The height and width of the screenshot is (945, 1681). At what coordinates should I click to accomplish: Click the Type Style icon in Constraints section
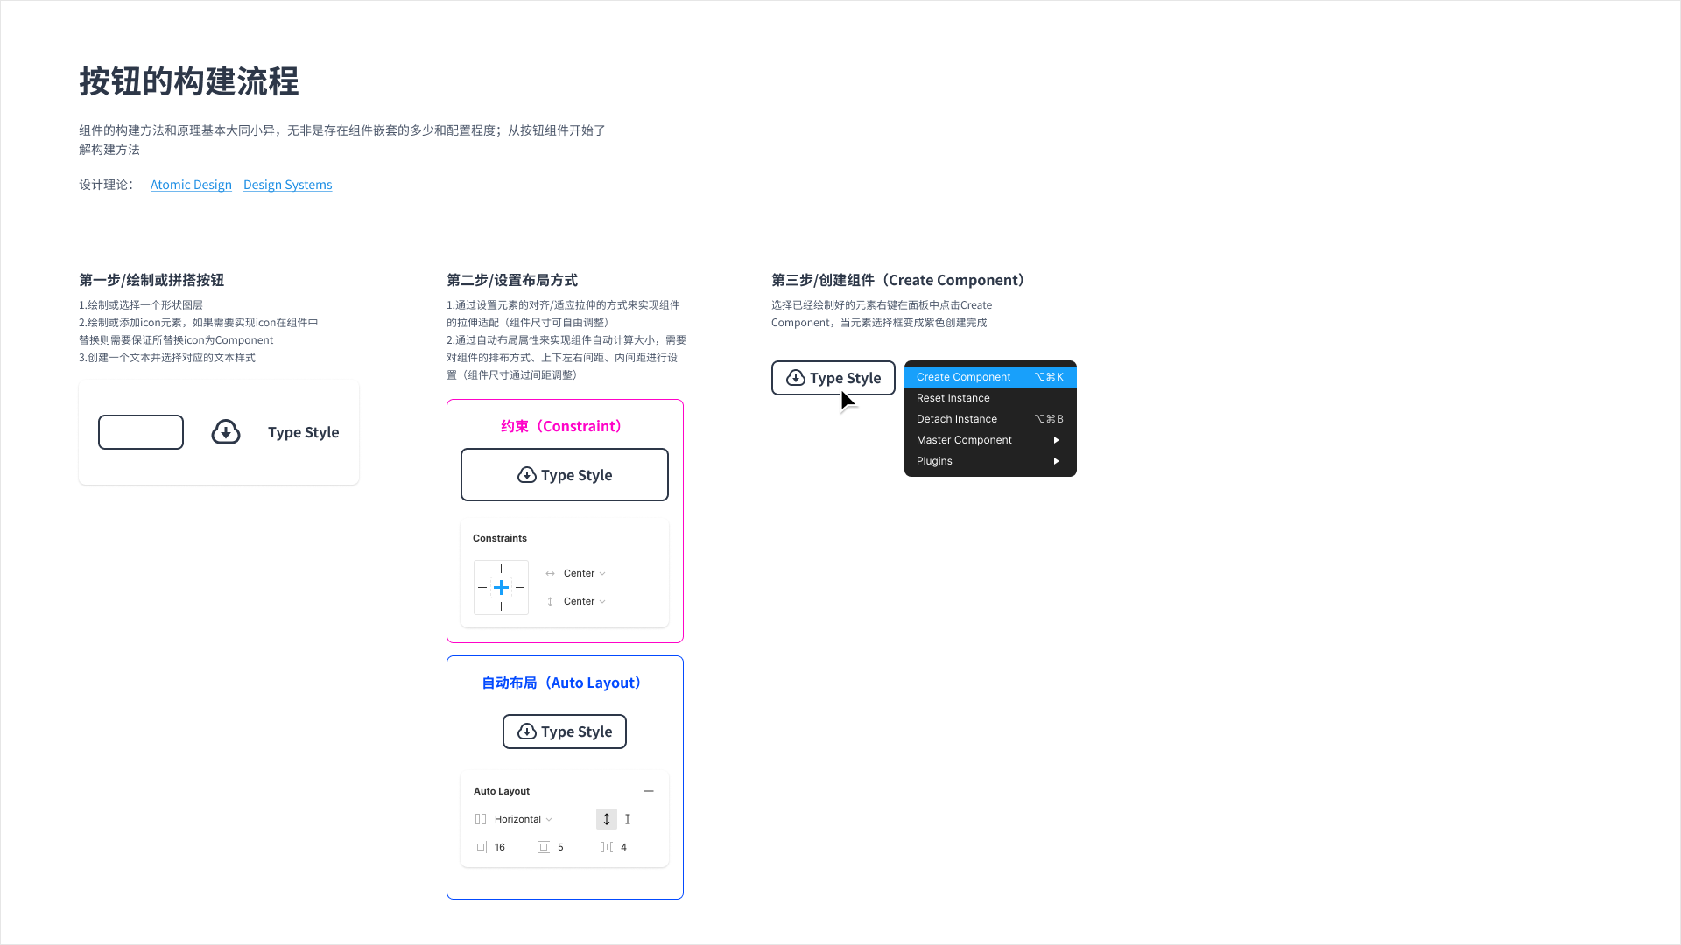(526, 474)
